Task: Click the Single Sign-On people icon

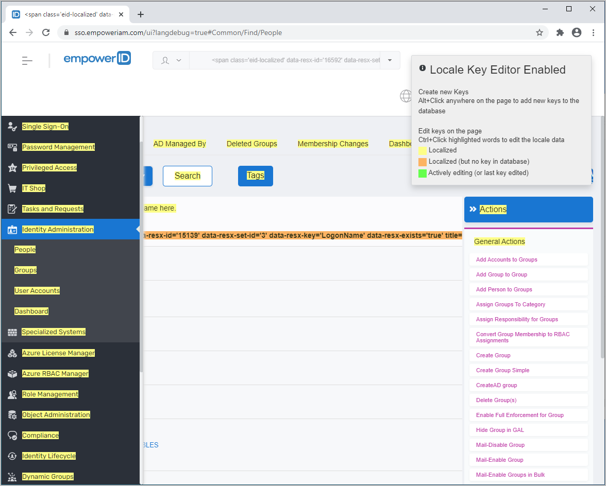Action: tap(12, 126)
